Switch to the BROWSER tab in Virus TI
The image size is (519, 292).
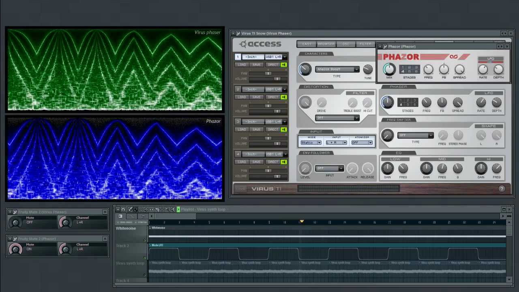(x=326, y=44)
